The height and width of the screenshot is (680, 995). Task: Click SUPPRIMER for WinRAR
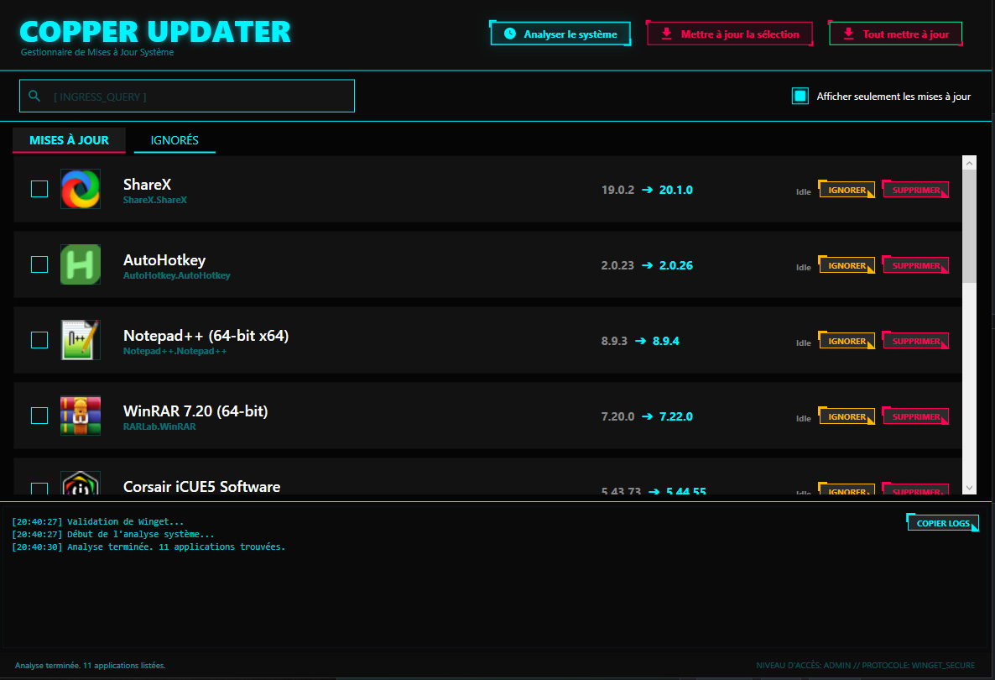915,416
